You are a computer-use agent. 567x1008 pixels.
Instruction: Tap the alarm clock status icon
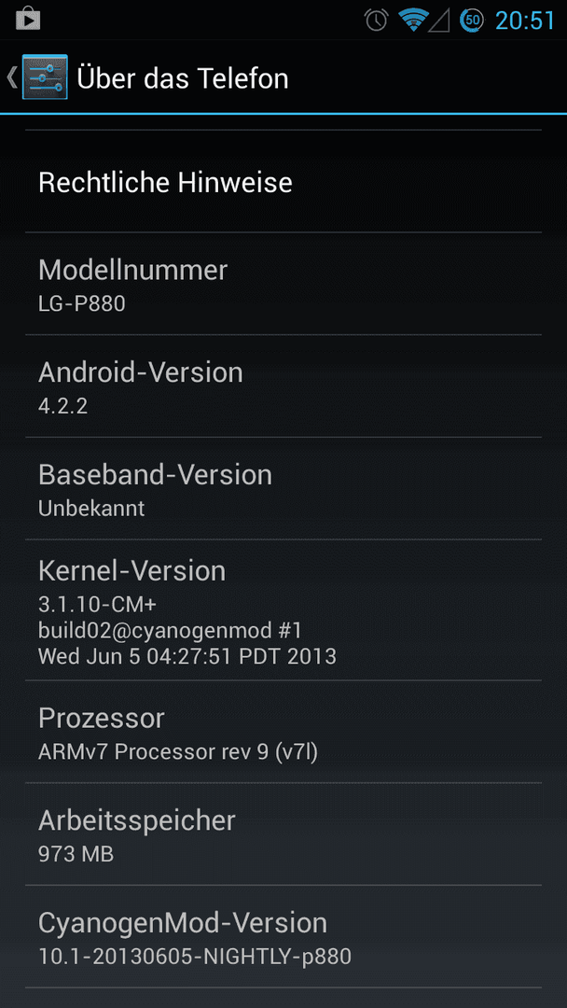(376, 20)
